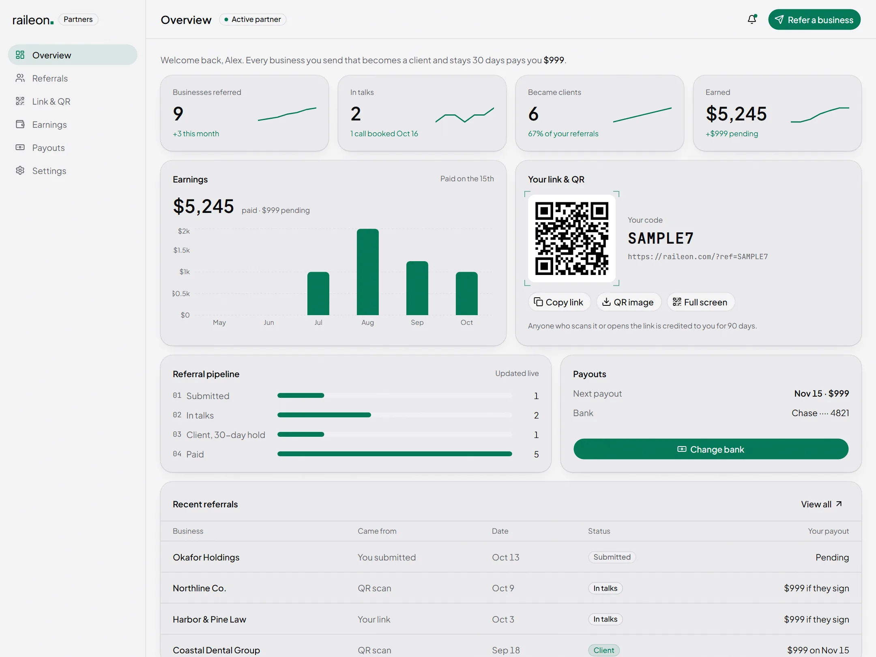Click the September earnings bar
Viewport: 876px width, 657px height.
(x=417, y=288)
